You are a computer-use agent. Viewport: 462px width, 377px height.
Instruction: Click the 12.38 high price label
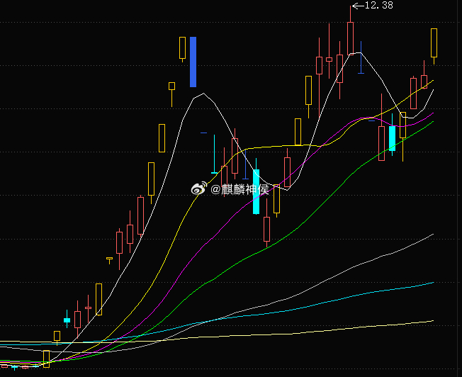click(x=378, y=5)
